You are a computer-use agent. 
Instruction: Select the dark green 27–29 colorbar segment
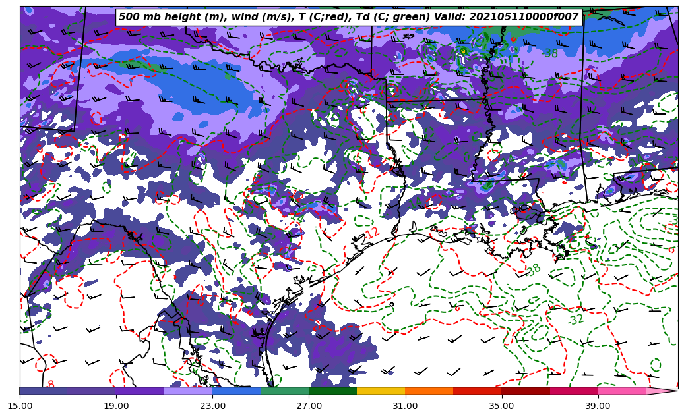click(333, 391)
